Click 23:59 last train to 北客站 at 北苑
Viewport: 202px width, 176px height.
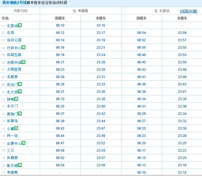182,33
